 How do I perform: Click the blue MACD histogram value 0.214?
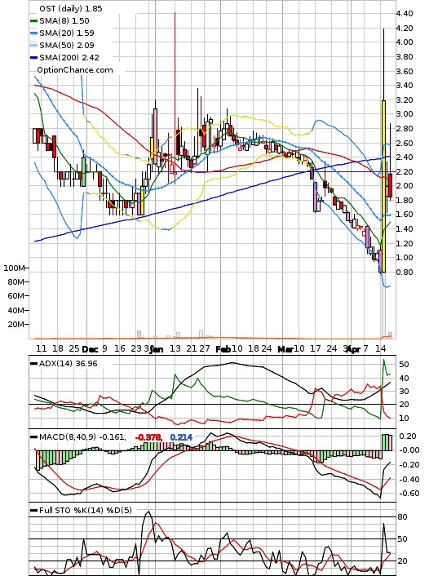(x=181, y=437)
